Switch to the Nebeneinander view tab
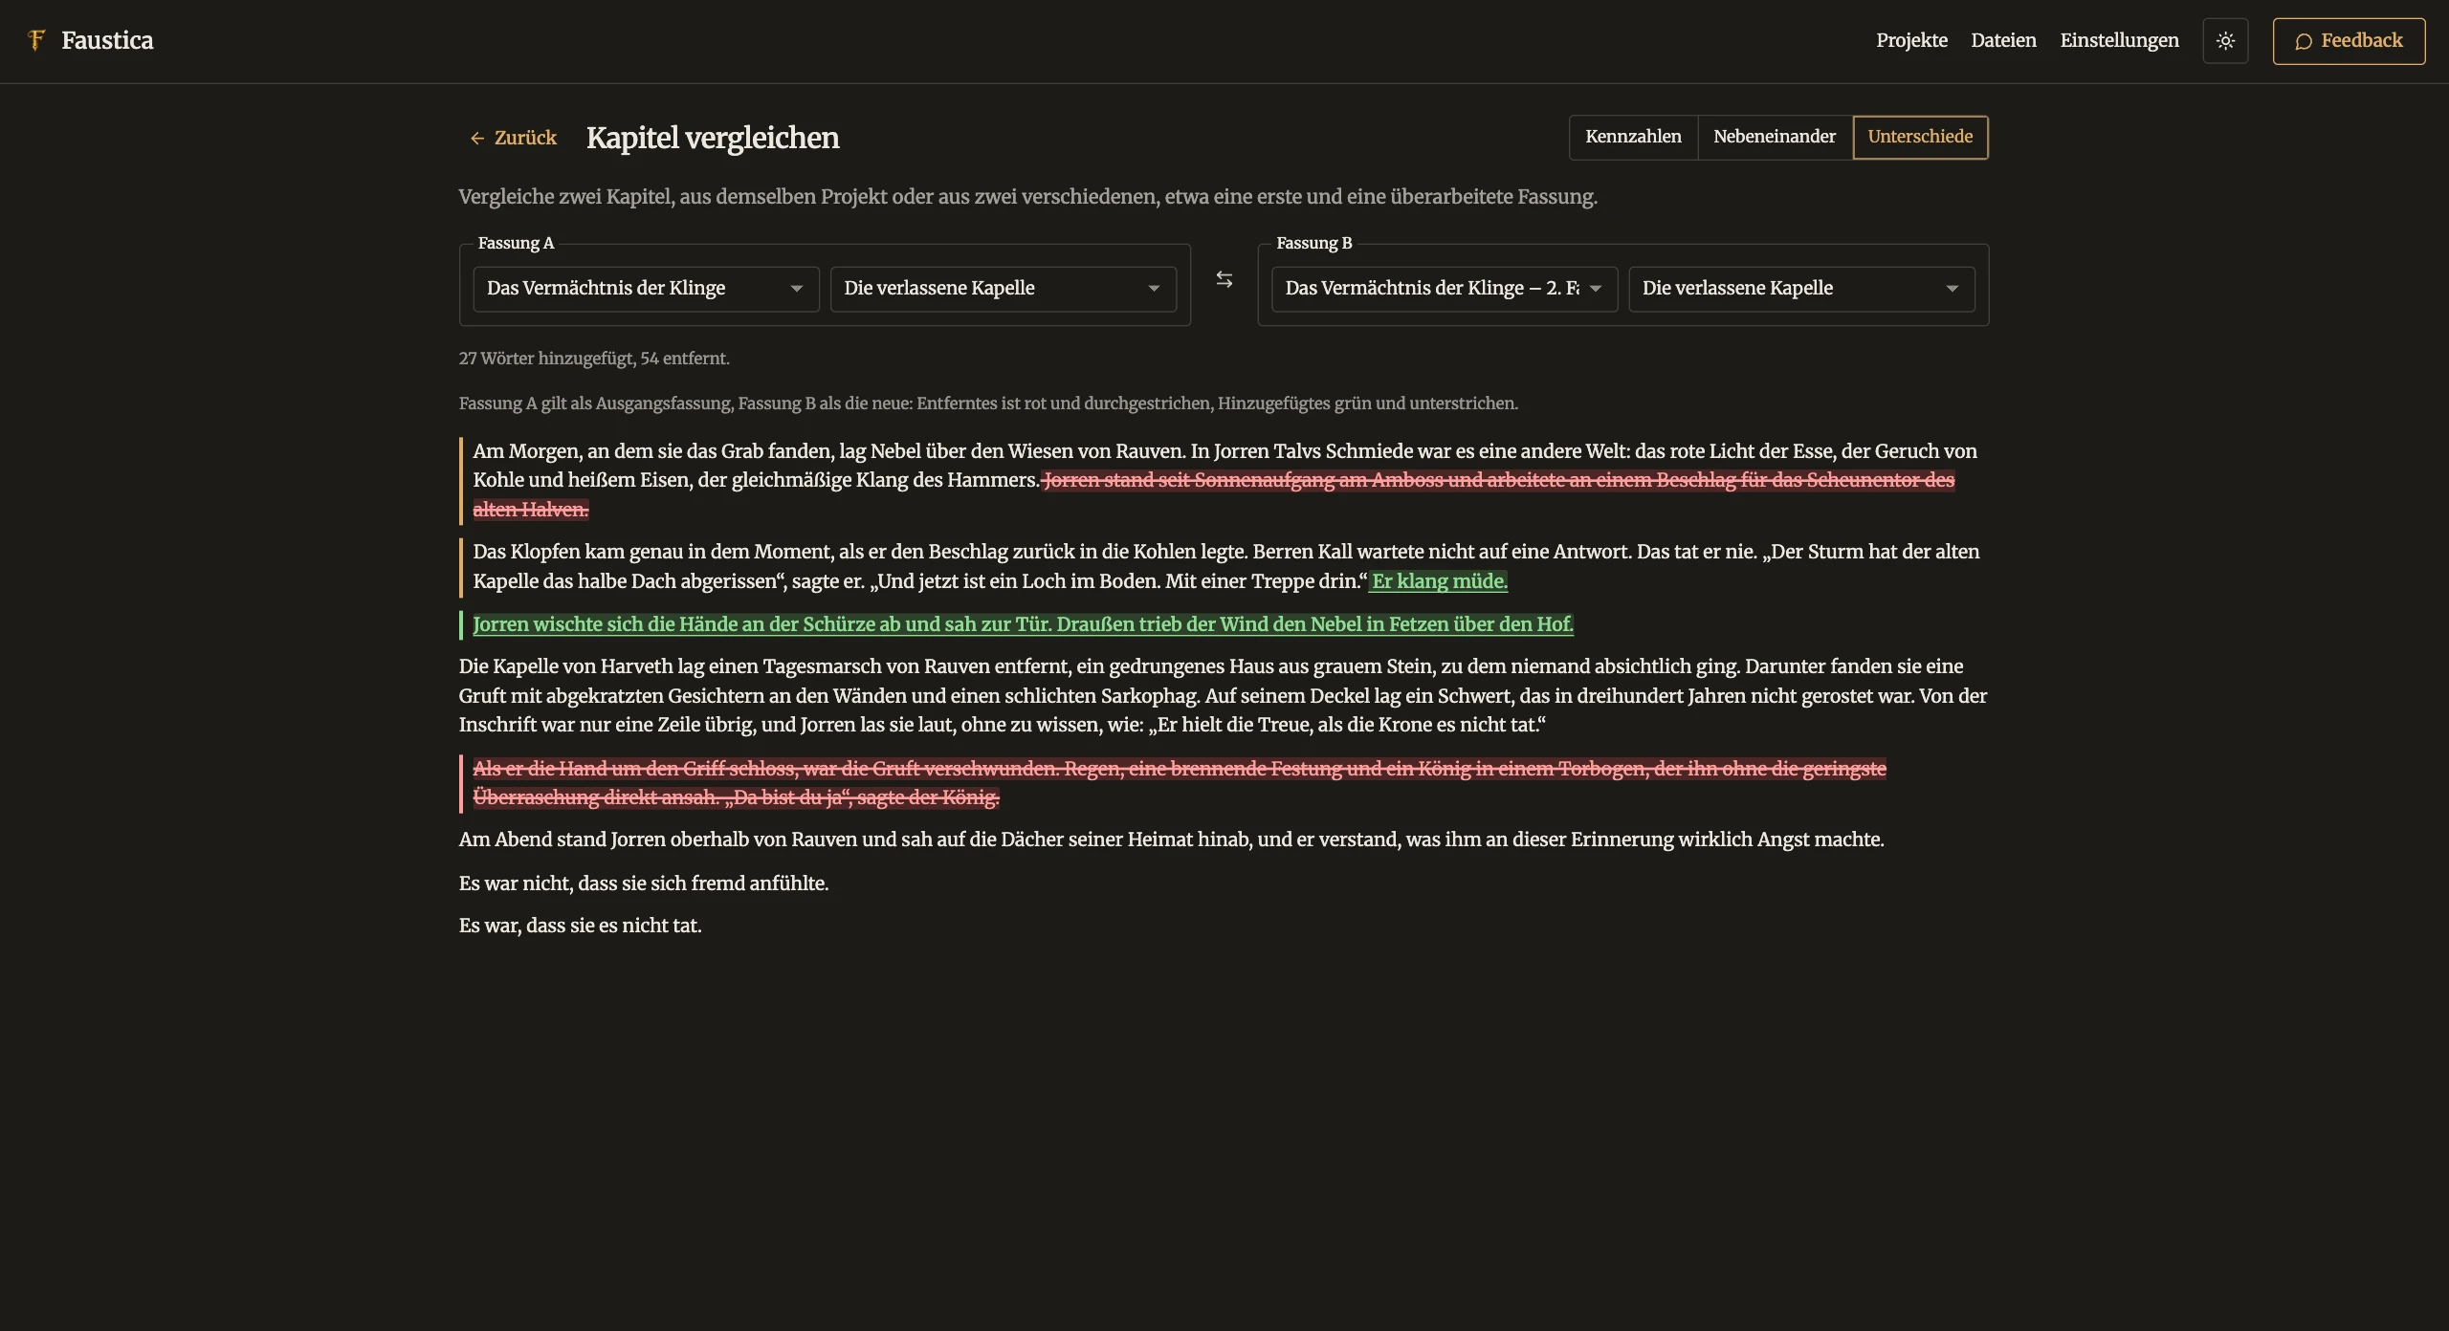 1775,137
